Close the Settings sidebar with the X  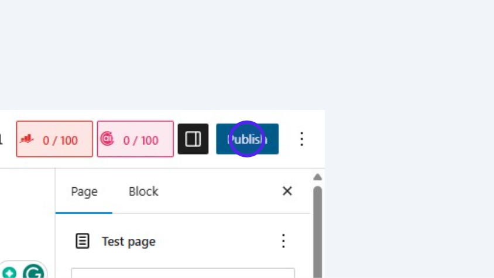point(287,191)
